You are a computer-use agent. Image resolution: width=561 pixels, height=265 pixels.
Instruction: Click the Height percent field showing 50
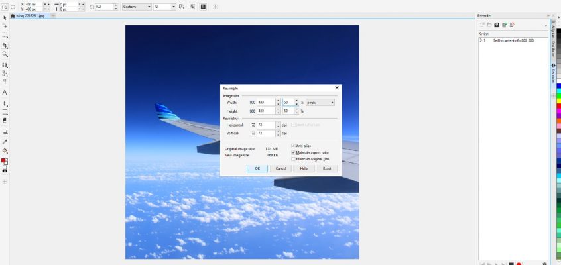point(288,111)
